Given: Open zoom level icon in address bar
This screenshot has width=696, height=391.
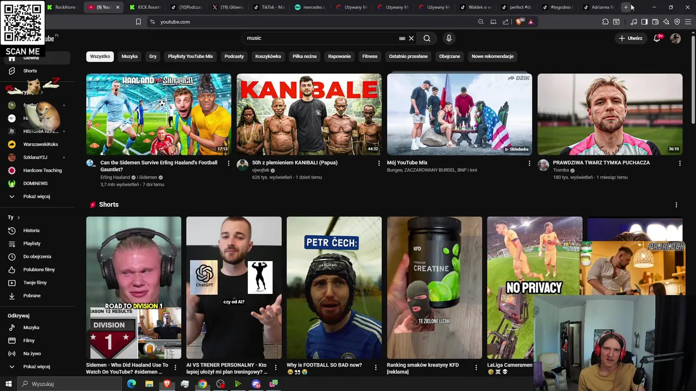Looking at the screenshot, I should pyautogui.click(x=481, y=22).
